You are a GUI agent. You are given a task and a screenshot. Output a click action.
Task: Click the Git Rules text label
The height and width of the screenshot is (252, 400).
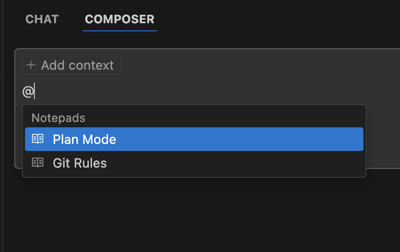79,163
